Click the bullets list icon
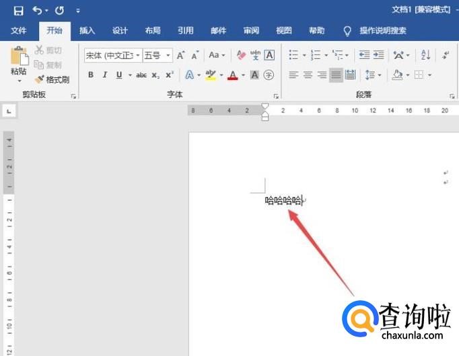The image size is (459, 356). tap(293, 55)
